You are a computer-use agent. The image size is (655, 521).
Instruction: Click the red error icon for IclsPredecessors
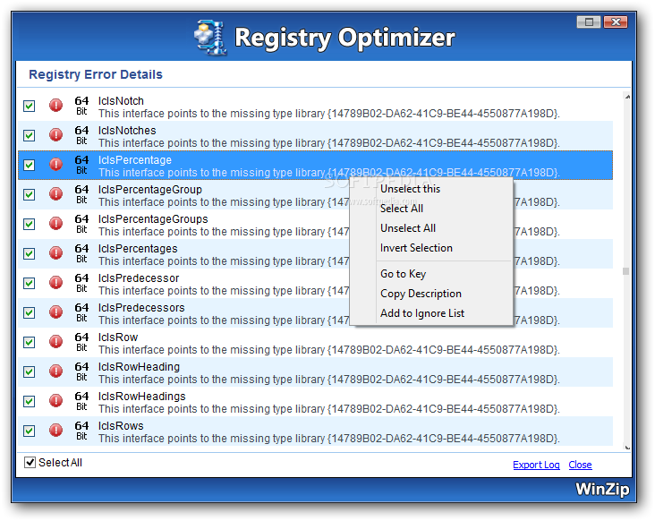[x=56, y=312]
